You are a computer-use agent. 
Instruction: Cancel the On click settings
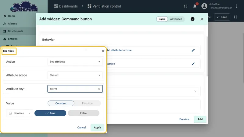pyautogui.click(x=81, y=127)
